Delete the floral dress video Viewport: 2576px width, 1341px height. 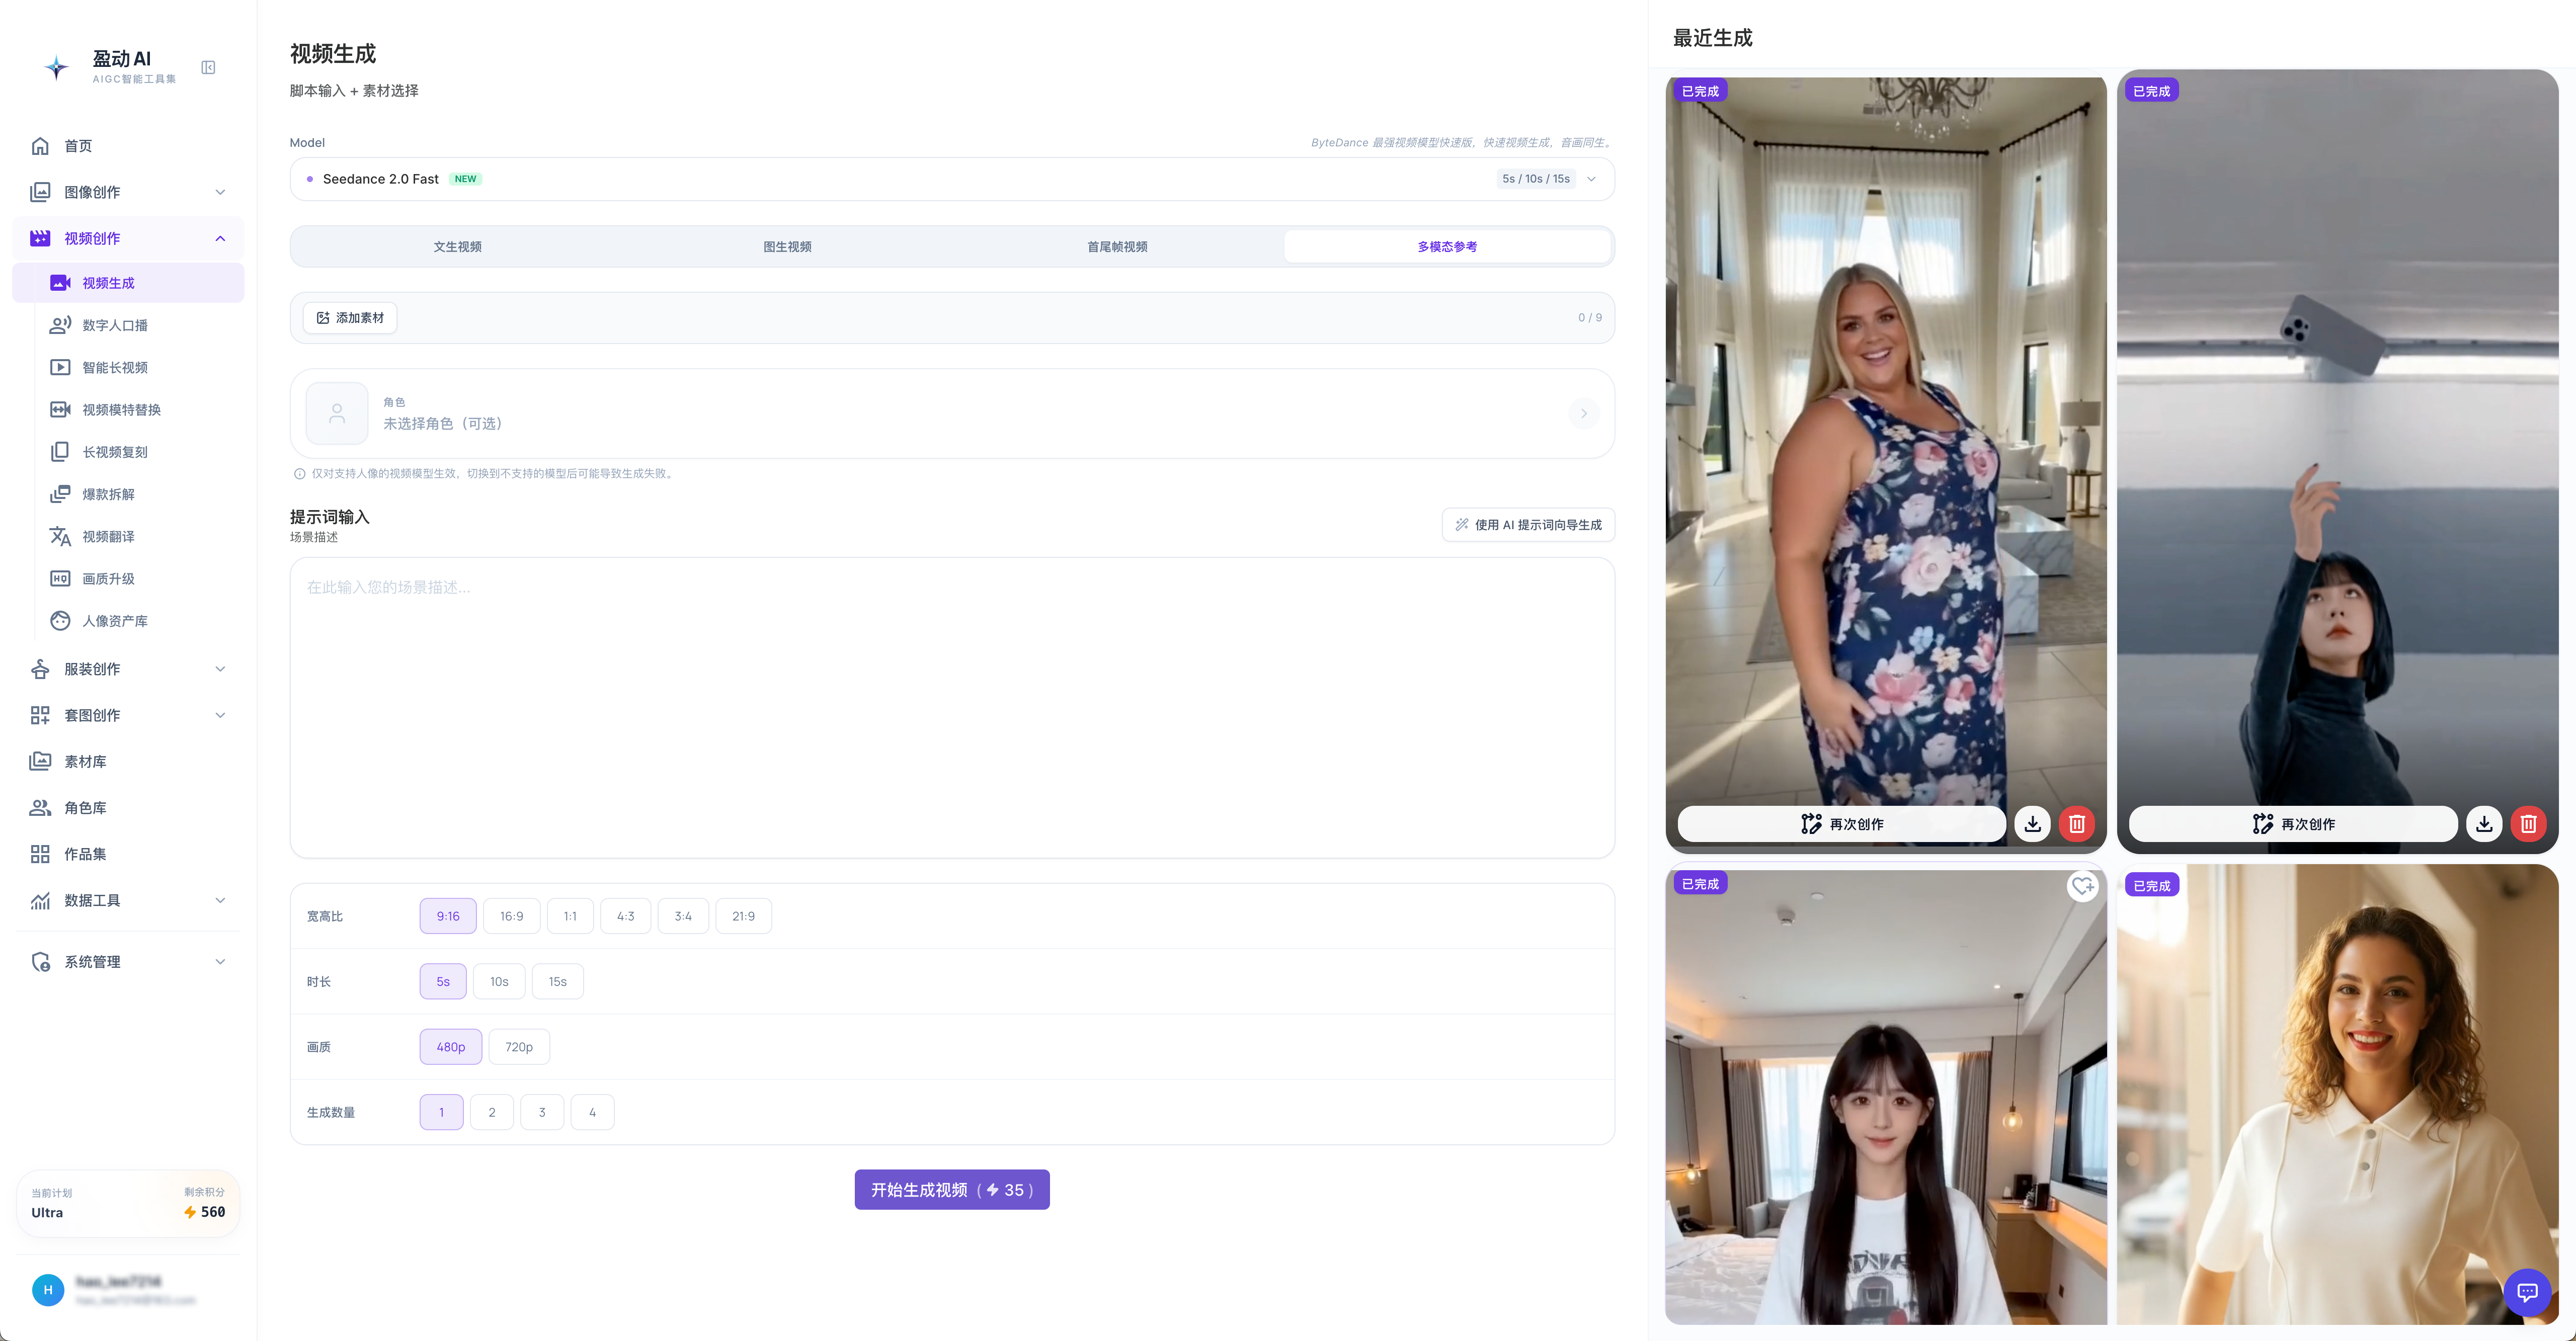[2077, 823]
